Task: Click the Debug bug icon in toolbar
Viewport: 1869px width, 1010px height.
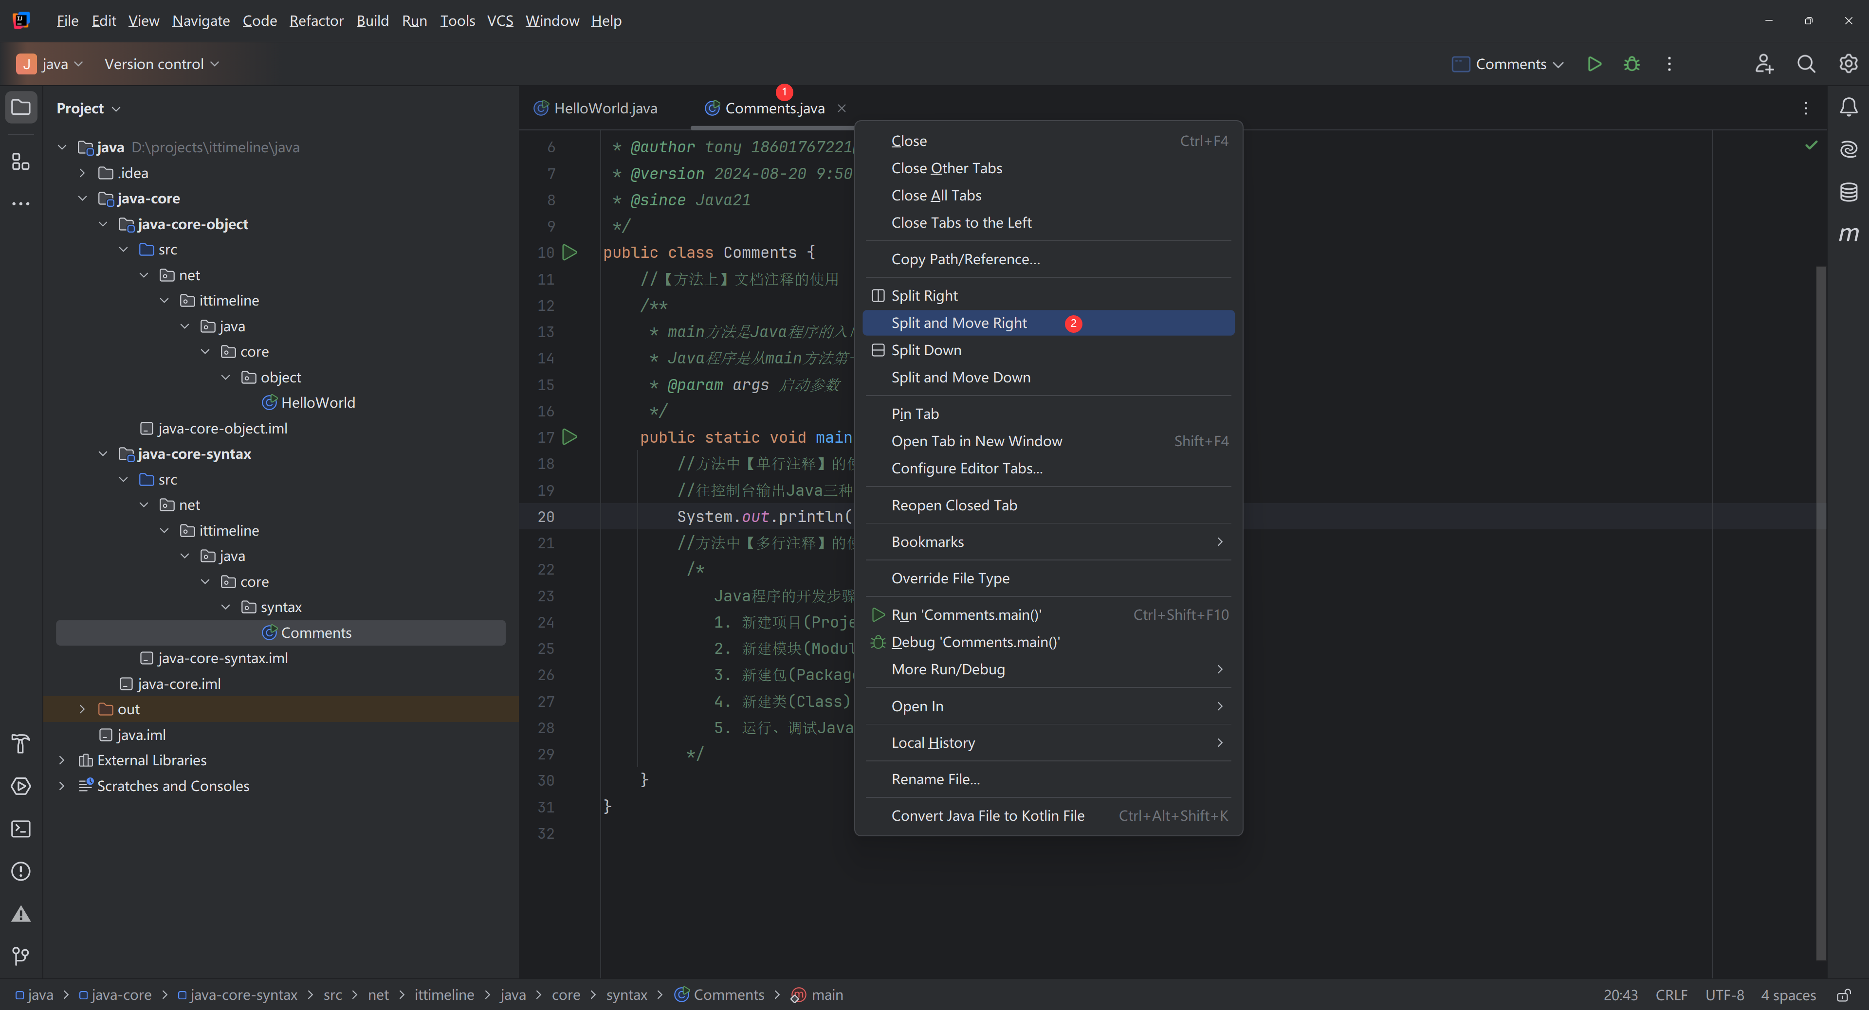Action: [1632, 64]
